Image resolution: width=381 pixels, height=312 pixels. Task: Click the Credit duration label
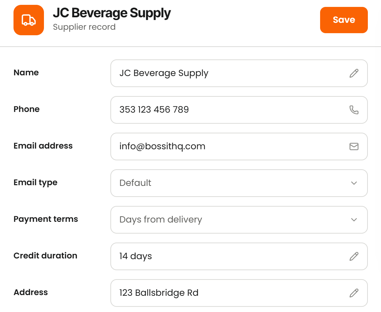(x=45, y=256)
